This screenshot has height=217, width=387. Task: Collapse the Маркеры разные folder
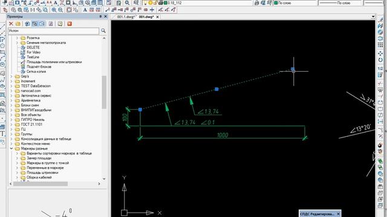11,149
